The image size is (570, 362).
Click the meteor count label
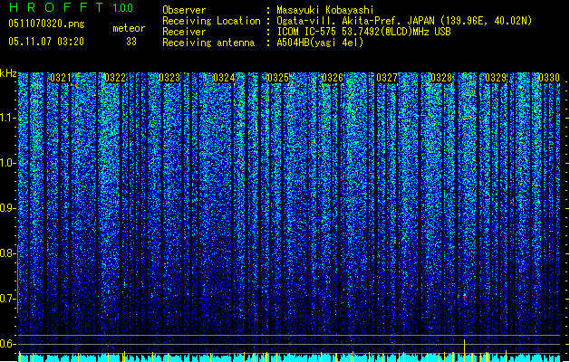coord(129,28)
